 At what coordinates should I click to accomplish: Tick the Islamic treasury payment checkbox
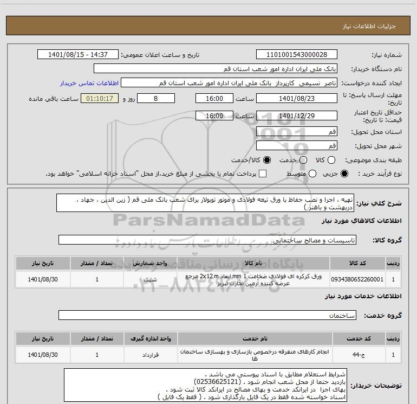[x=263, y=174]
